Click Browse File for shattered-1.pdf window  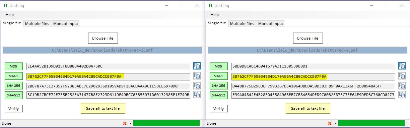pos(103,38)
